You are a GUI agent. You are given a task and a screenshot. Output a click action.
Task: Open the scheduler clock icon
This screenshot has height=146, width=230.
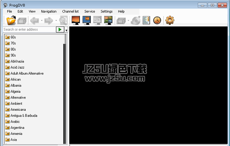click(157, 20)
